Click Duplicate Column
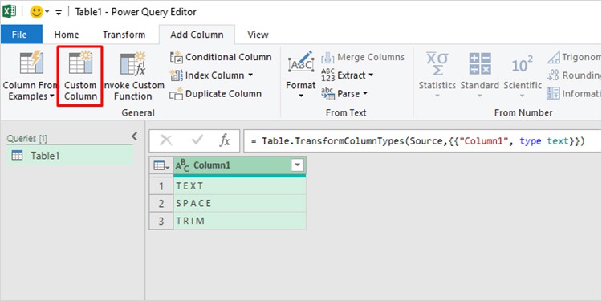This screenshot has width=602, height=301. click(215, 94)
